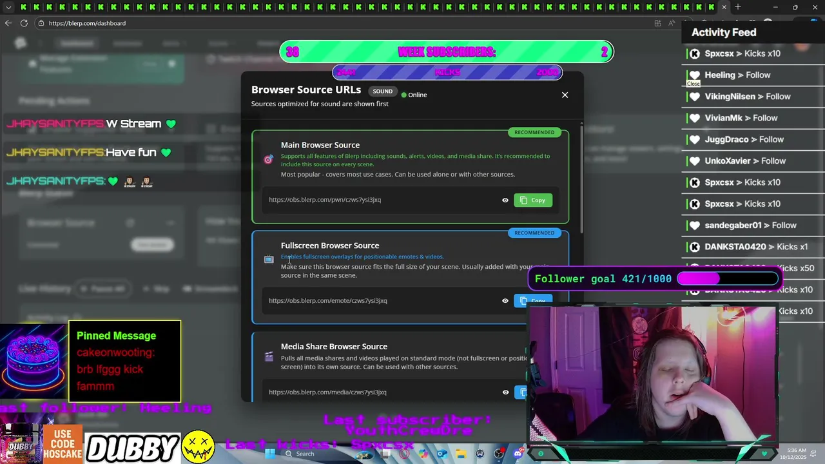This screenshot has height=464, width=825.
Task: Click the Activity Feed title
Action: pyautogui.click(x=724, y=32)
